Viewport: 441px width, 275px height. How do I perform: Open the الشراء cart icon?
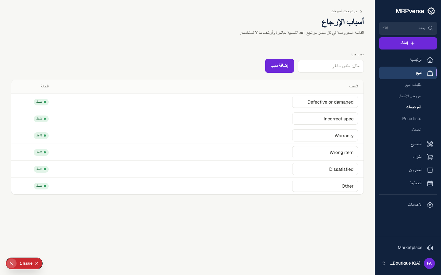pyautogui.click(x=430, y=157)
